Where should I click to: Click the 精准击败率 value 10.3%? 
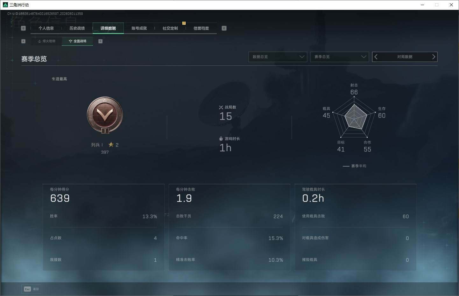click(276, 260)
